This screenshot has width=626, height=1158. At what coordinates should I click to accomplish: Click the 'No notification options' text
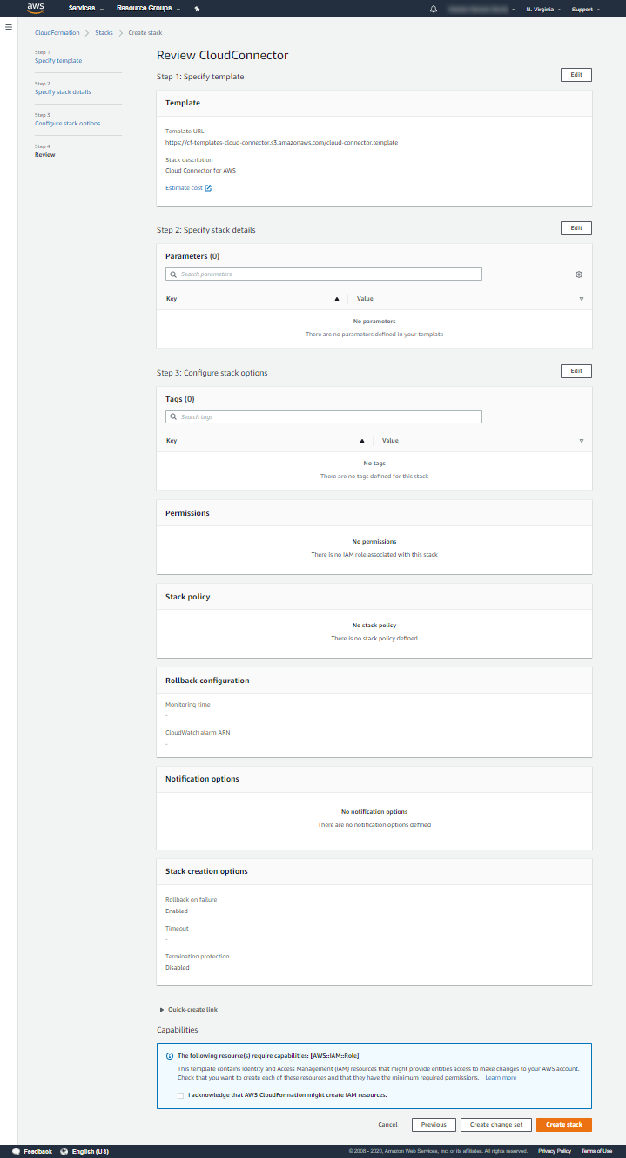374,811
